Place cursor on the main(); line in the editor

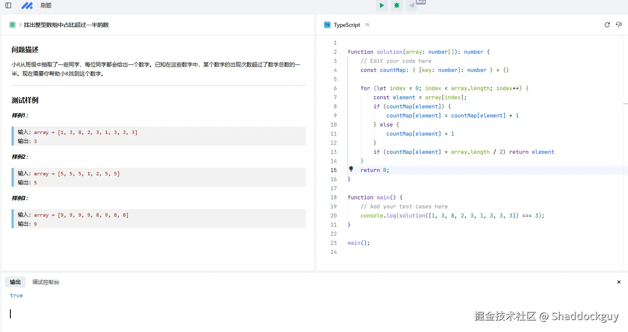(359, 243)
